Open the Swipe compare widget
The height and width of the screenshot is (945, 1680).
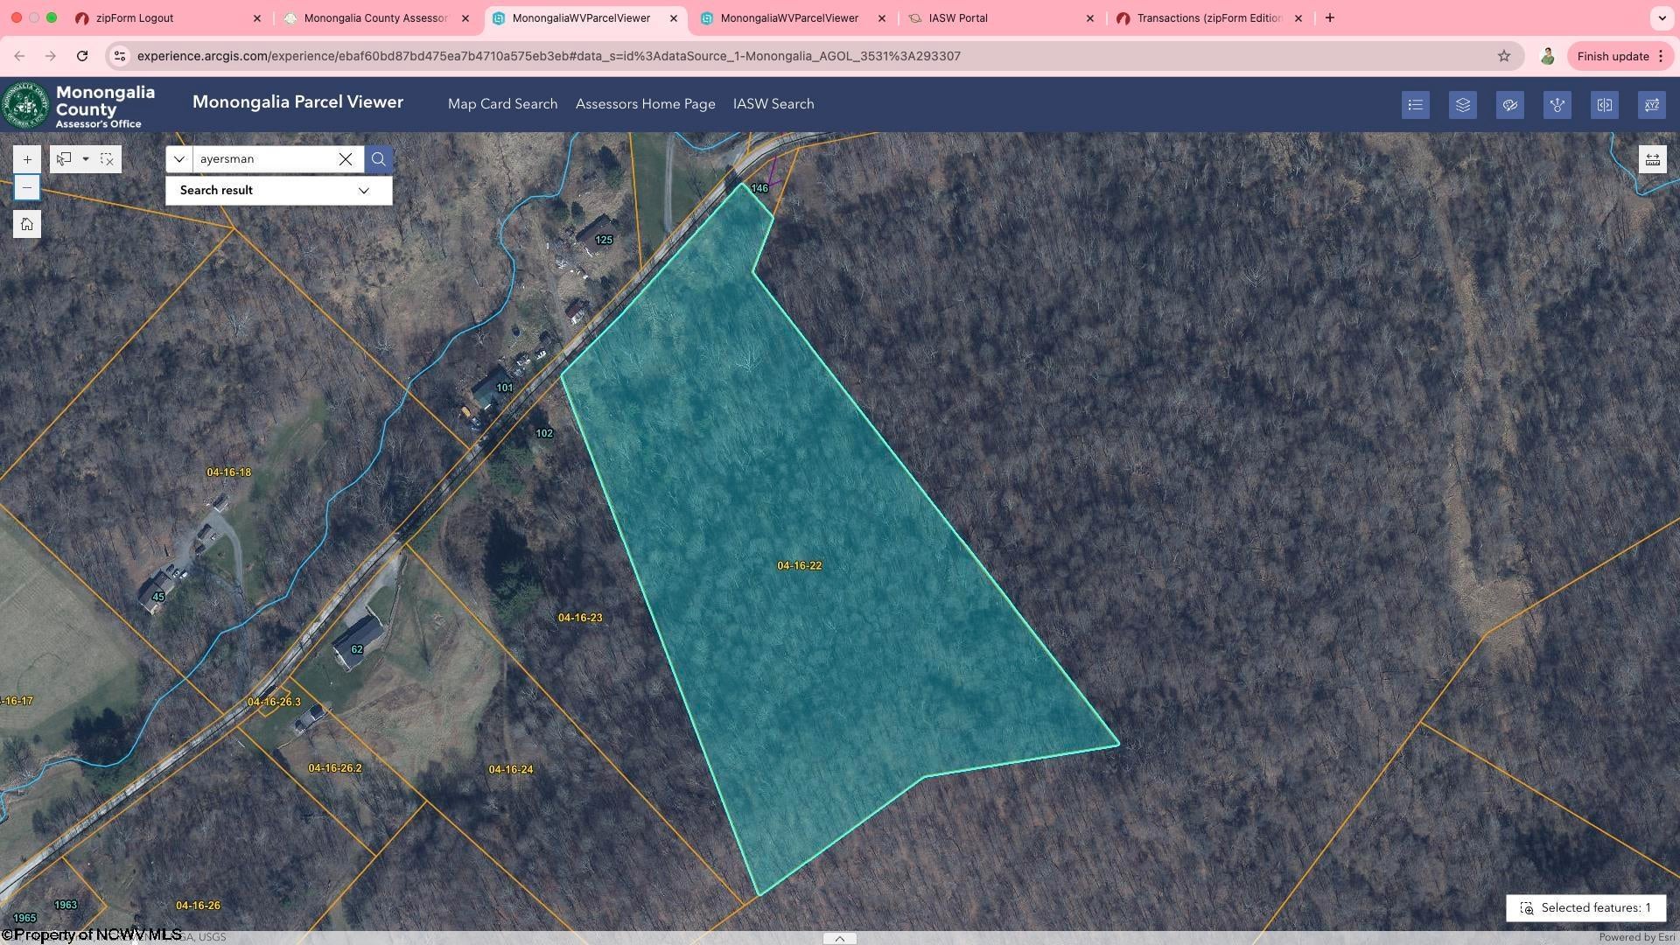click(1604, 105)
